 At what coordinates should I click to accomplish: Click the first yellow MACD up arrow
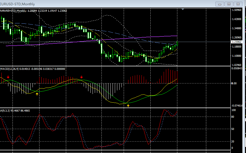pos(37,94)
